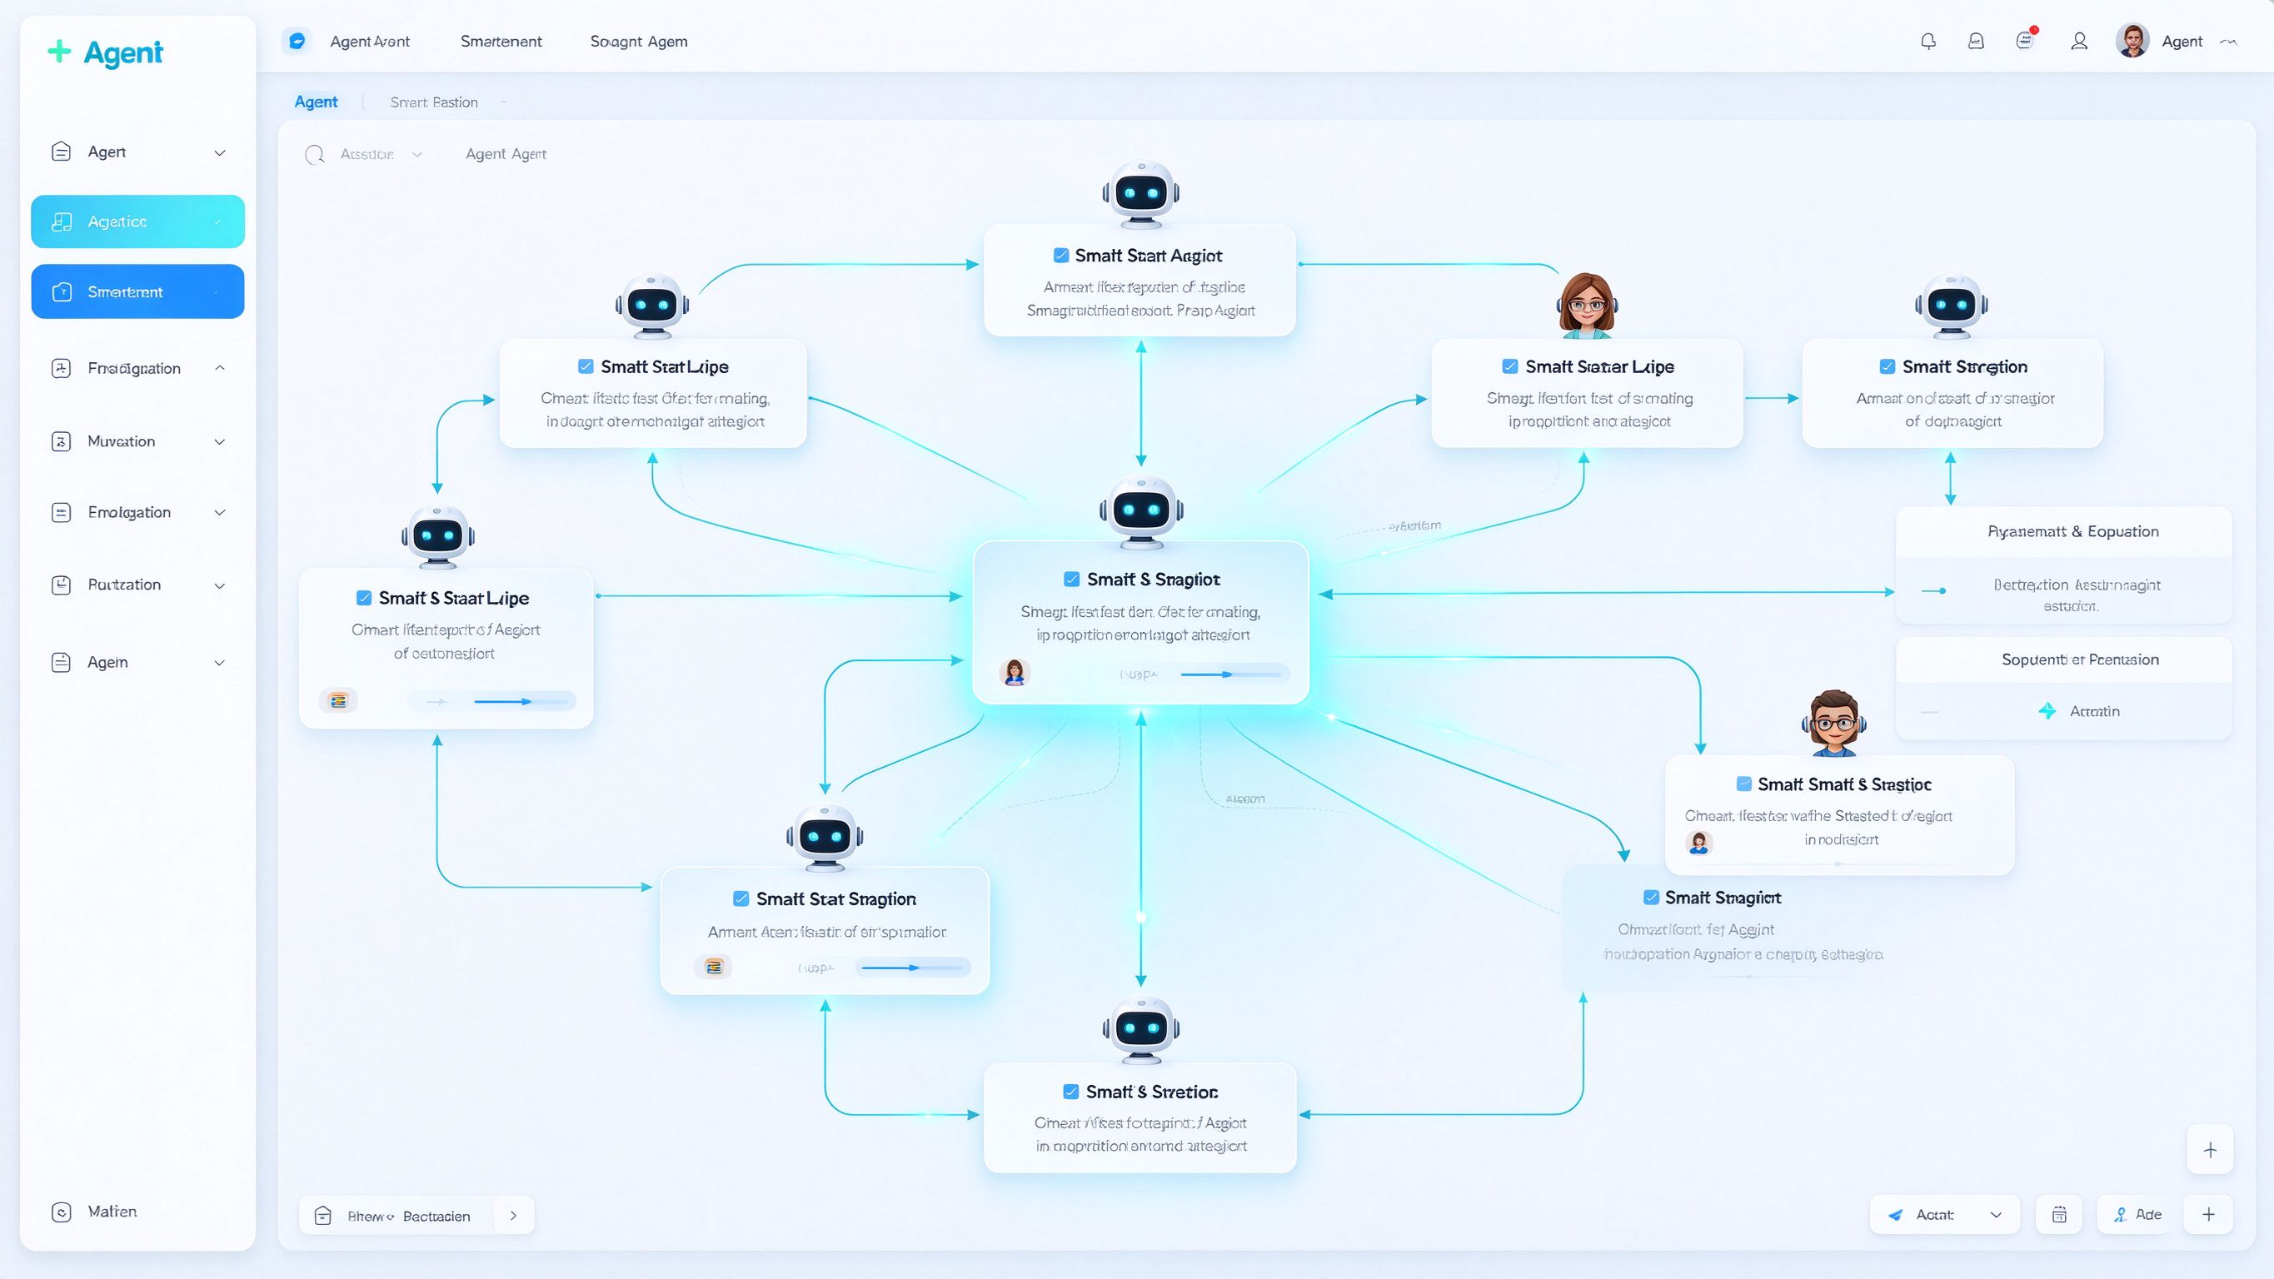Toggle the Smart S Stragiot center checkbox

(1071, 579)
